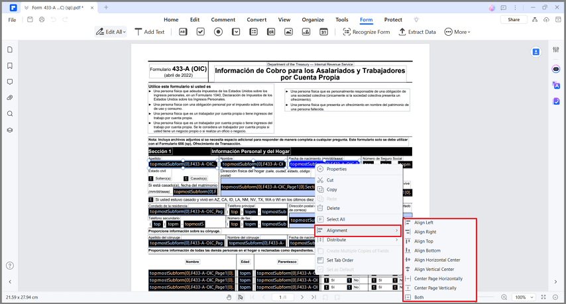Toggle the 'Si usted estuvo casado' checkbox
Viewport: 566px width, 304px height.
[x=151, y=199]
